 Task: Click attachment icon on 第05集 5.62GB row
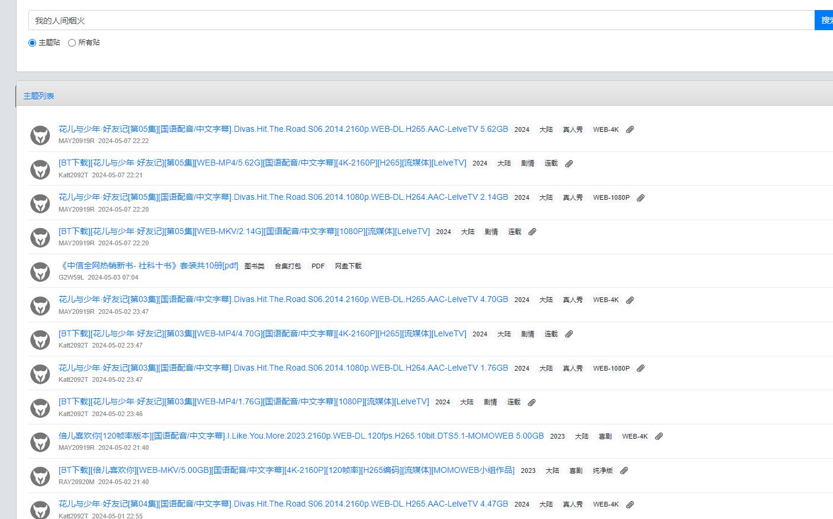point(630,129)
